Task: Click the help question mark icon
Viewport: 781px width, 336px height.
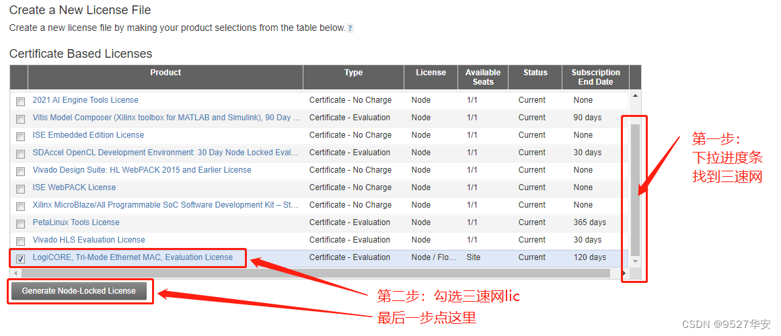Action: (x=350, y=28)
